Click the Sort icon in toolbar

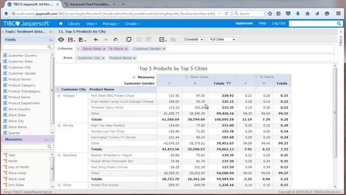coord(138,40)
